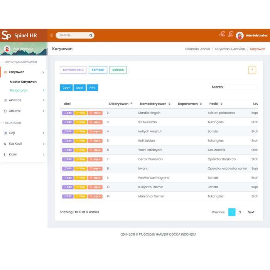The height and width of the screenshot is (270, 270).
Task: Select Karyawan in the sidebar
Action: 17,72
